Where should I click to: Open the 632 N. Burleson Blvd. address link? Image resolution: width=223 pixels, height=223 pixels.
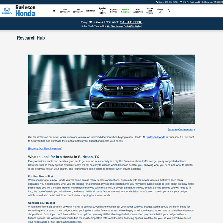pyautogui.click(x=203, y=2)
